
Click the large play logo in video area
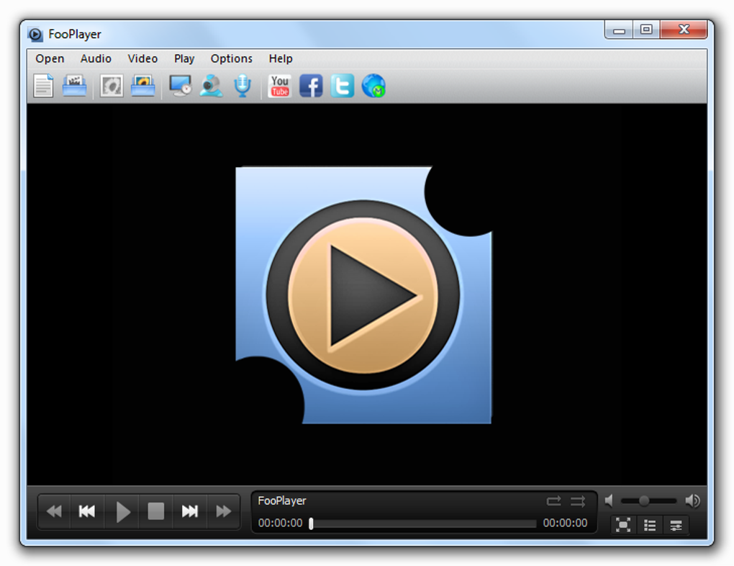click(x=363, y=295)
